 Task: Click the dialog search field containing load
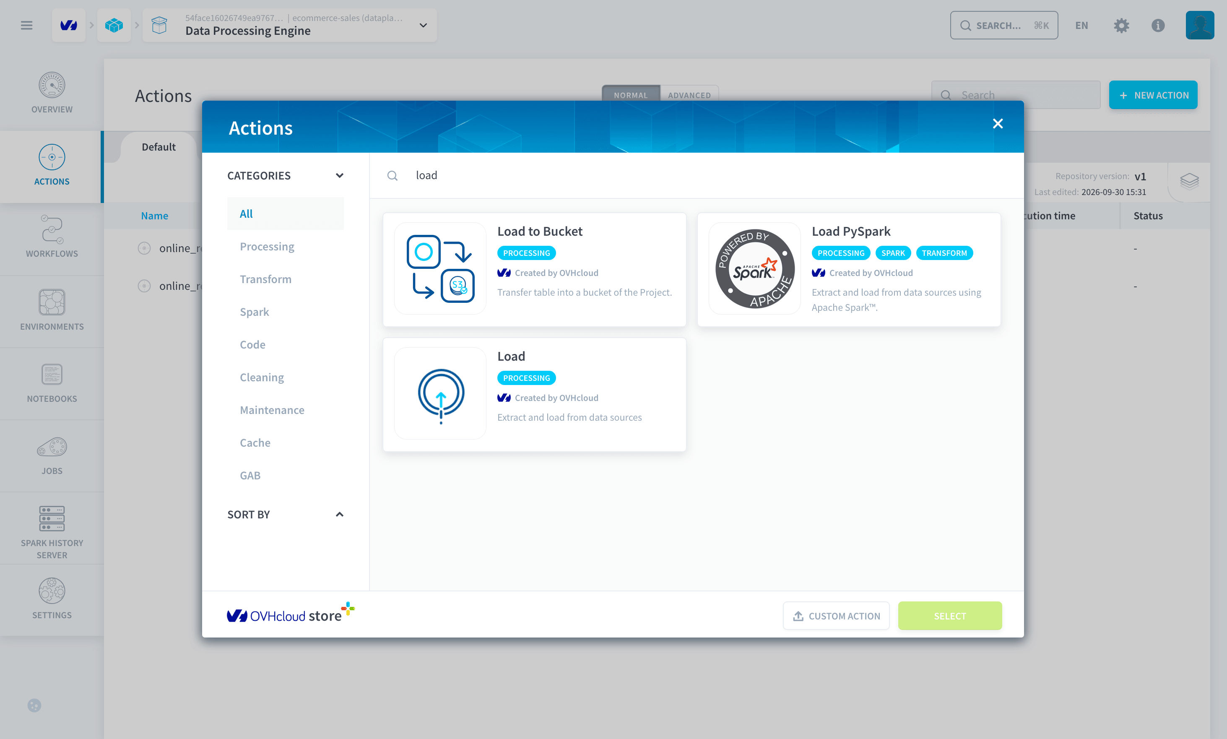tap(697, 175)
